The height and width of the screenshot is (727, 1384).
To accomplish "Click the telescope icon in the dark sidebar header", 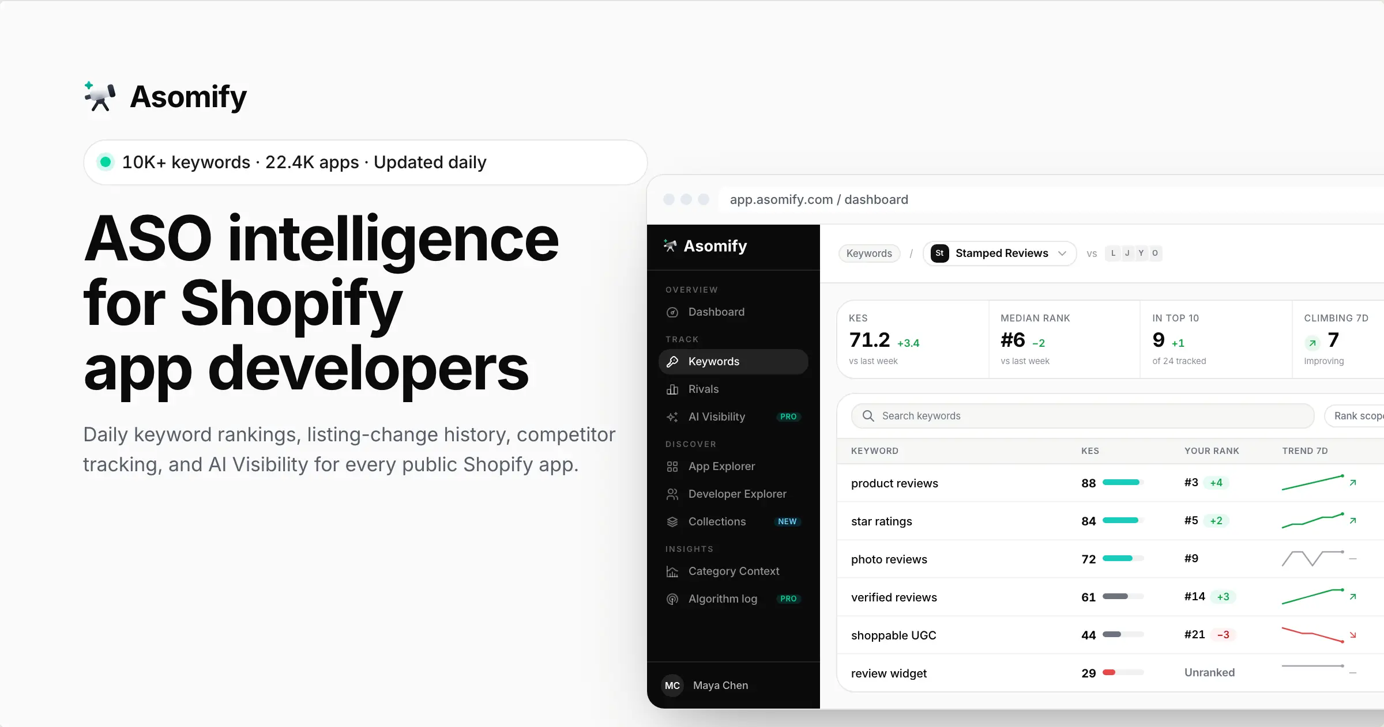I will (670, 246).
